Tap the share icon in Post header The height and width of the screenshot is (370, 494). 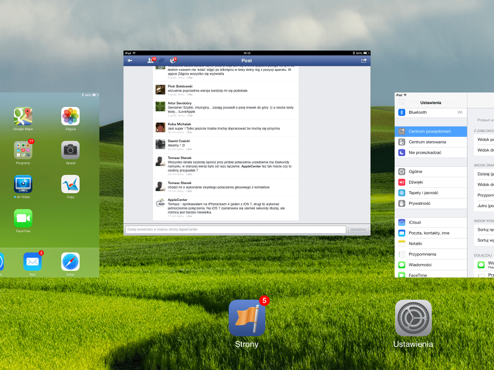pos(364,61)
